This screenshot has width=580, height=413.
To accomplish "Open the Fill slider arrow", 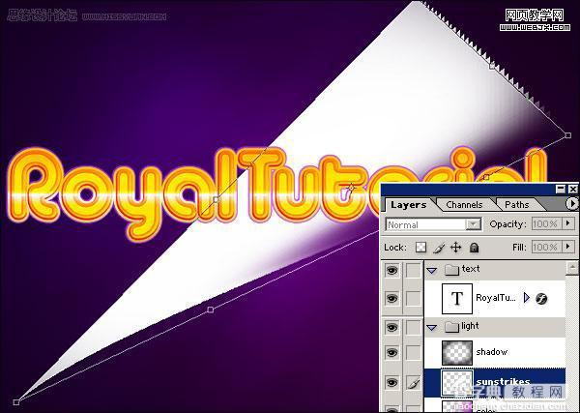I will tap(567, 247).
